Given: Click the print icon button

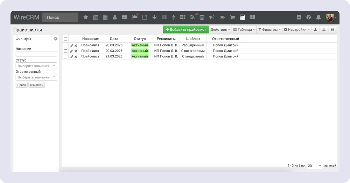Looking at the screenshot, I should point(332,30).
